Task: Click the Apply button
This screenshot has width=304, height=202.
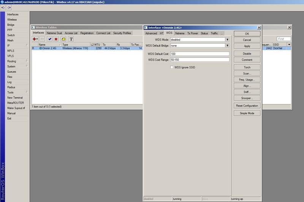Action: 247,46
